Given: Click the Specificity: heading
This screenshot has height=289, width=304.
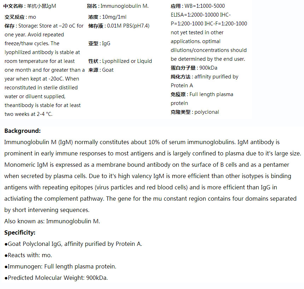Looking at the screenshot, I should [x=20, y=232].
